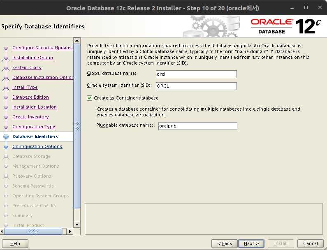Toggle Create as Container database checkbox

90,98
